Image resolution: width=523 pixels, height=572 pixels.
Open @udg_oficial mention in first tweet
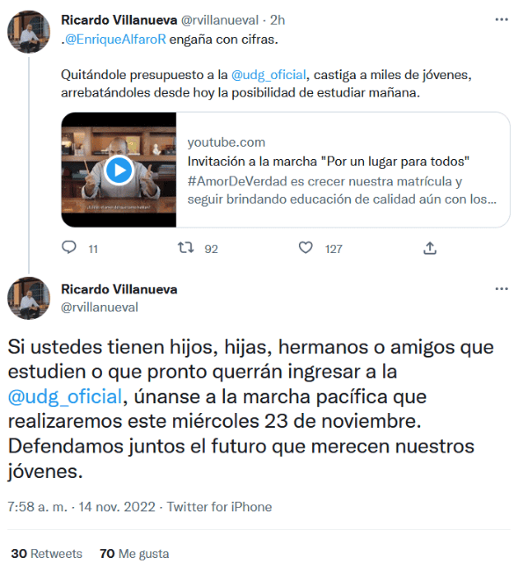[x=269, y=75]
